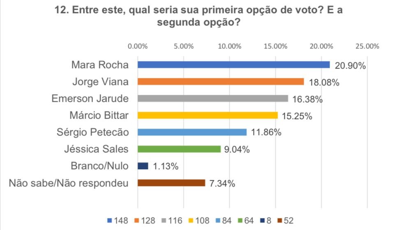Select the Sérgio Petecão light blue bar
This screenshot has width=397, height=230.
tap(192, 132)
